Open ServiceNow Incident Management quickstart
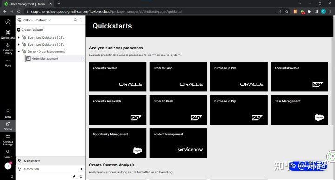The height and width of the screenshot is (180, 335). pyautogui.click(x=178, y=143)
